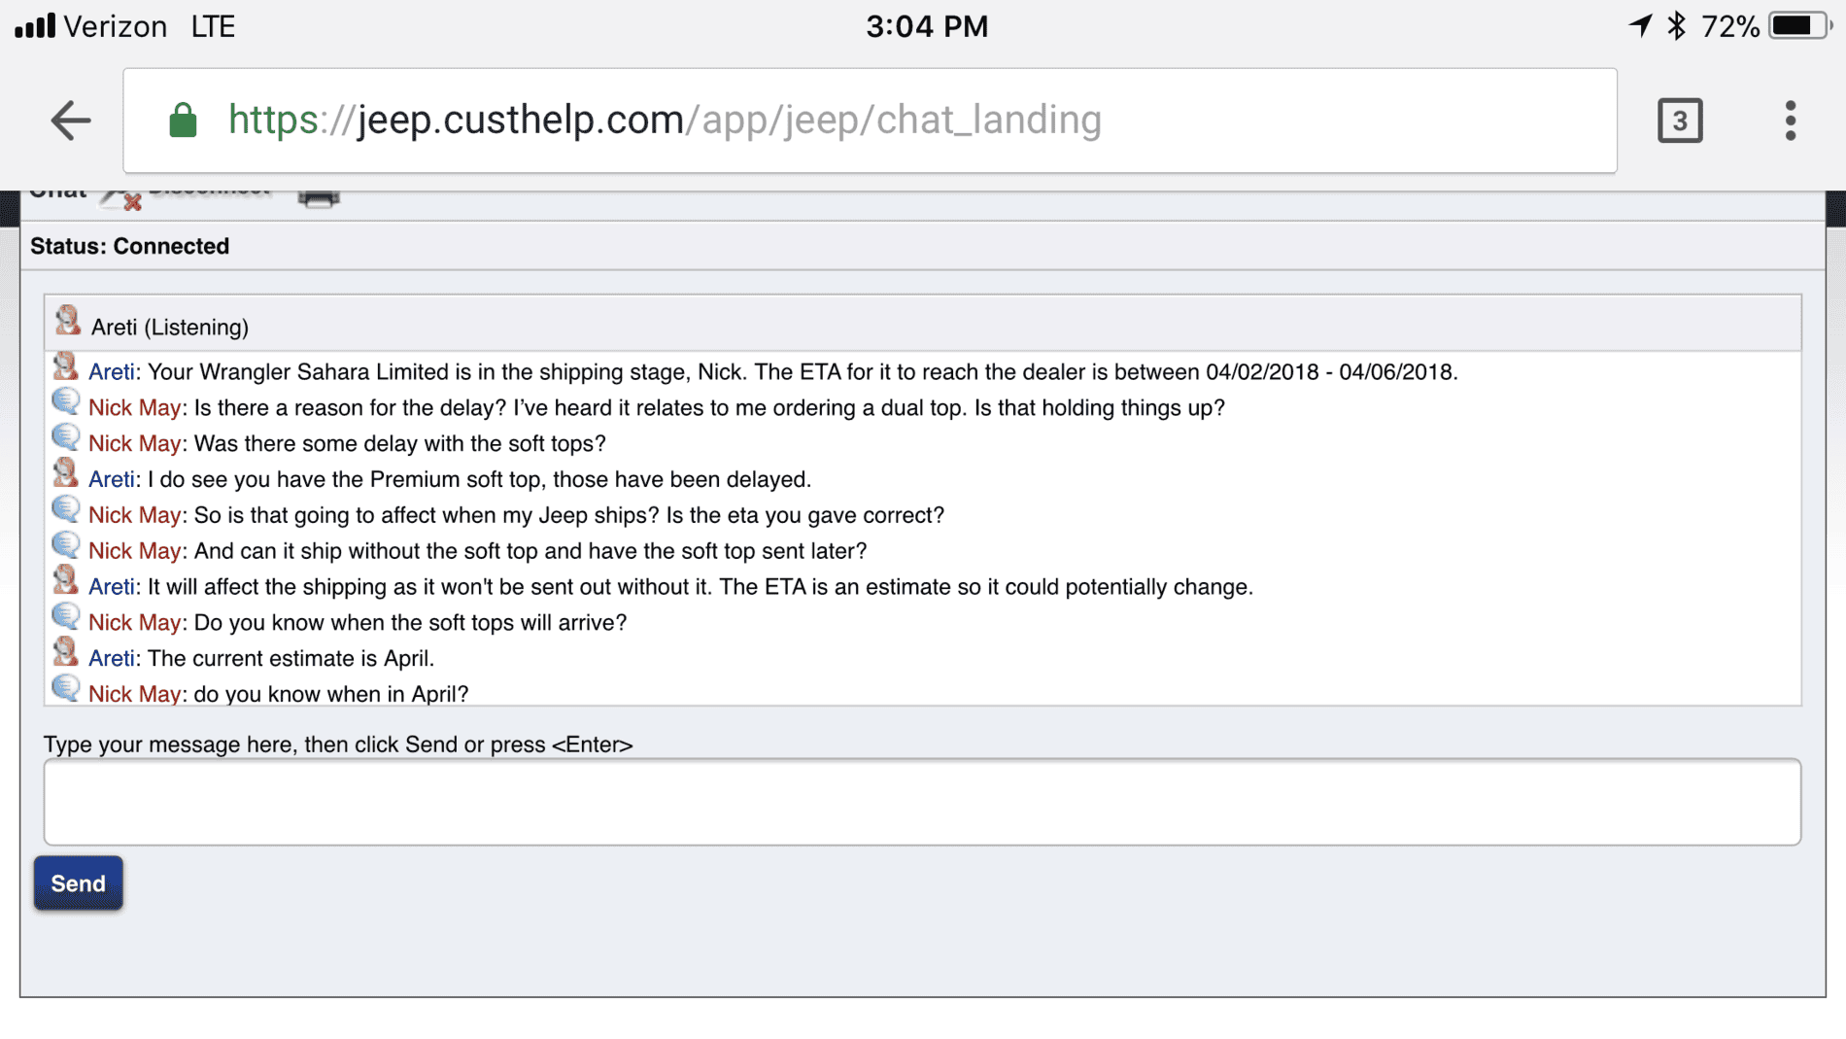Image resolution: width=1846 pixels, height=1039 pixels.
Task: Tap the green secure lock icon
Action: 183,121
